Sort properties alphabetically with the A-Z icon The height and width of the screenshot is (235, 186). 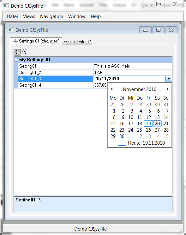[25, 52]
